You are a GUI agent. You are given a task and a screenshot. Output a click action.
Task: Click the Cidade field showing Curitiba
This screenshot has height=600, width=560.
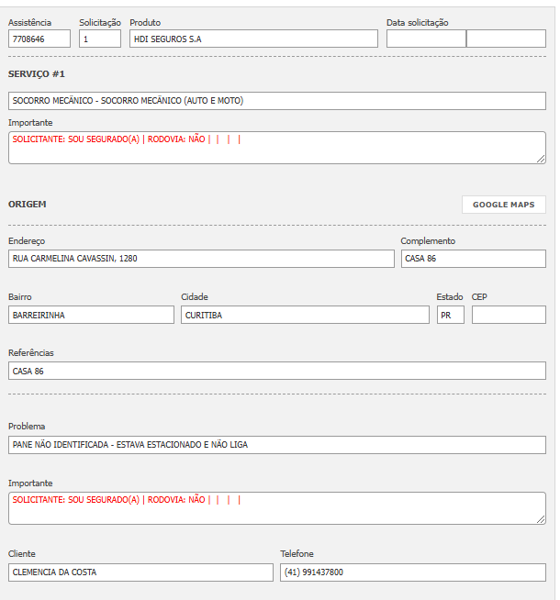tap(305, 315)
